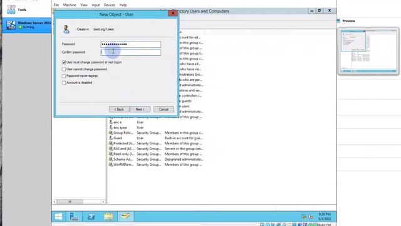Click the RAS and IAS group icon
Screen dimensions: 401x226
tap(111, 149)
